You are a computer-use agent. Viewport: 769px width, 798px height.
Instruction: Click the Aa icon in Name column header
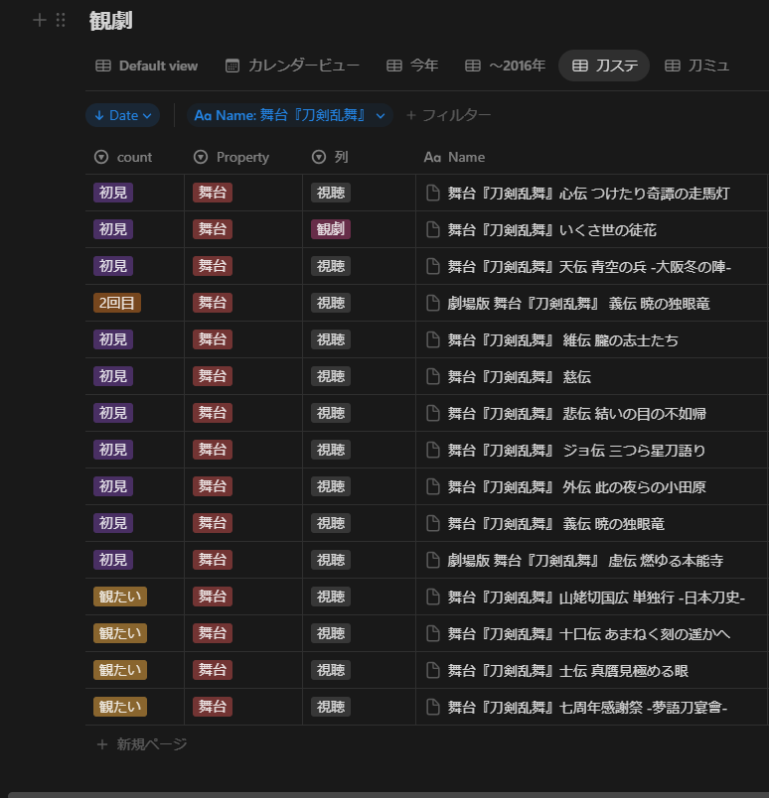pos(432,157)
